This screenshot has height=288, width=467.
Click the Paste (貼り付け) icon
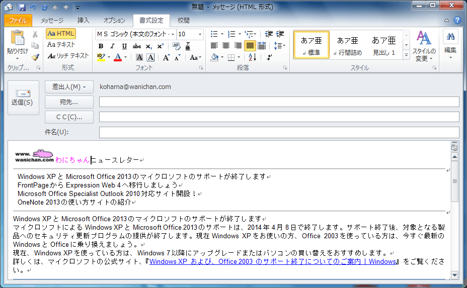click(17, 38)
